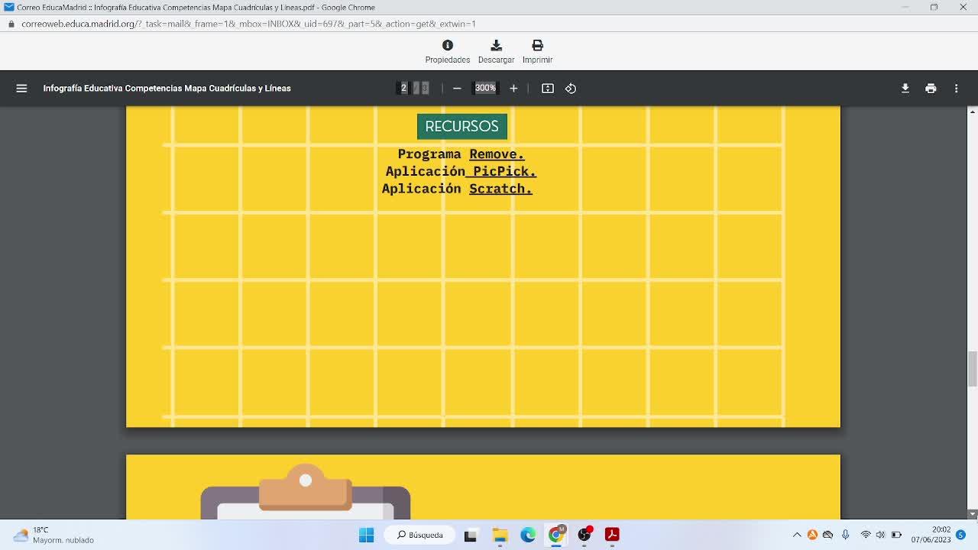
Task: Click the scrollbar up arrow
Action: 972,112
